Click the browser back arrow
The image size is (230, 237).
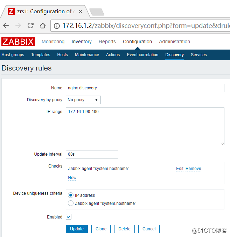[x=6, y=25]
